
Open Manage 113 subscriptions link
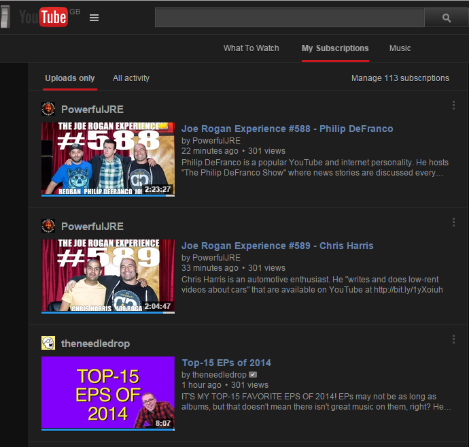click(x=400, y=78)
